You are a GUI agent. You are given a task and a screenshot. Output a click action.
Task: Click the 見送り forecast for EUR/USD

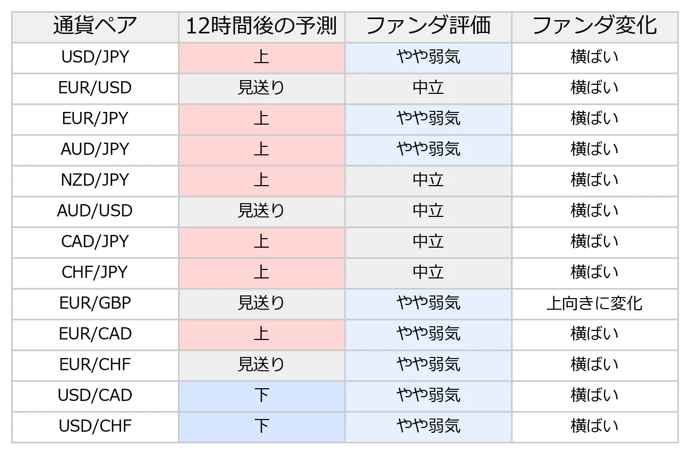262,89
